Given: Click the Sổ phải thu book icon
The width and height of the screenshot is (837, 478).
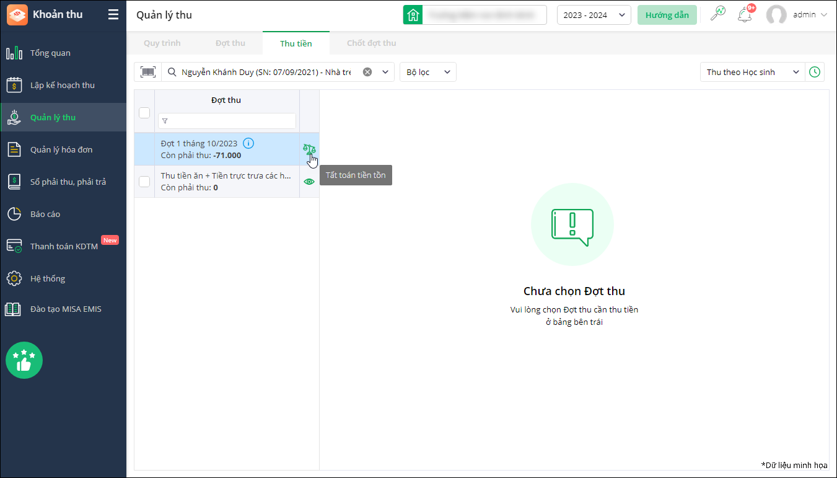Looking at the screenshot, I should 14,182.
